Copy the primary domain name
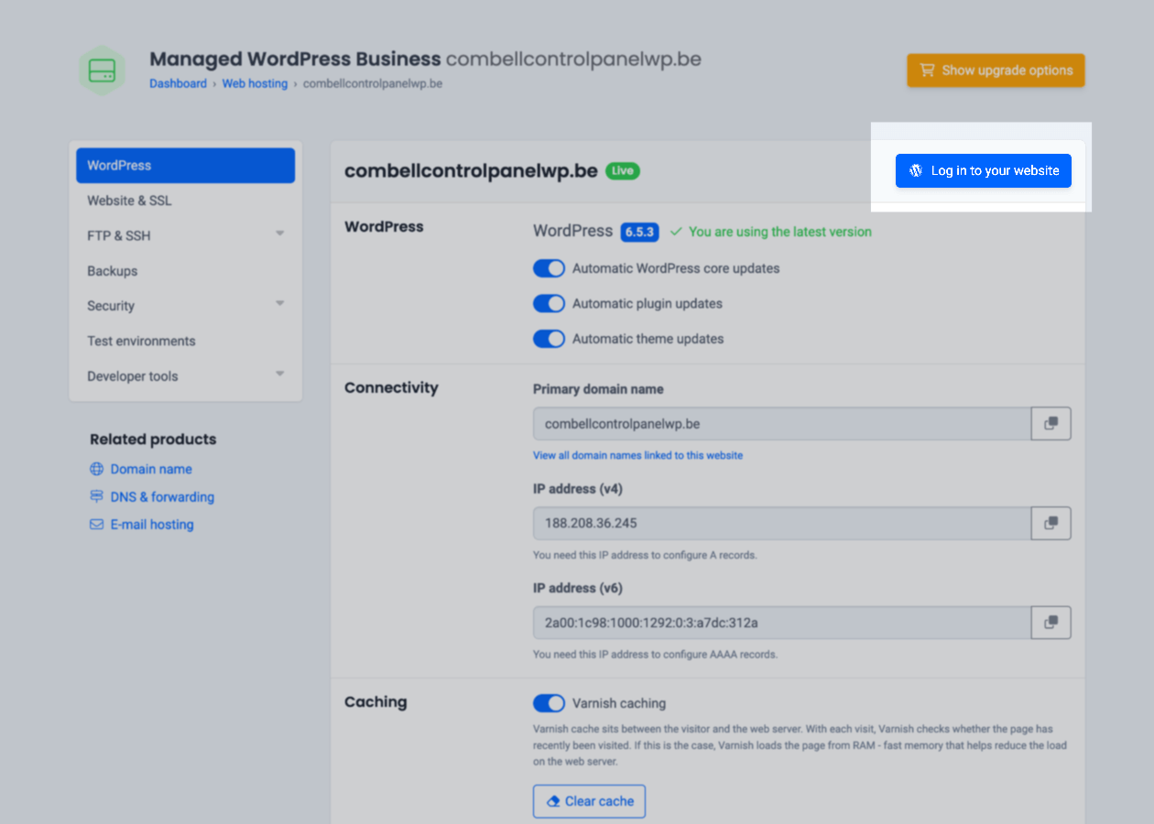Image resolution: width=1154 pixels, height=824 pixels. point(1051,424)
